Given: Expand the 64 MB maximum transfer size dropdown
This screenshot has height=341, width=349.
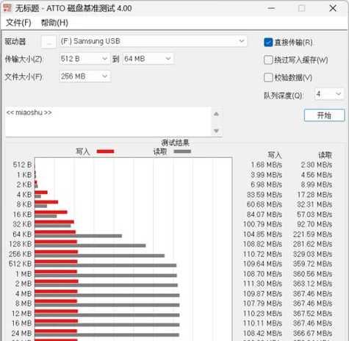Looking at the screenshot, I should coord(148,59).
